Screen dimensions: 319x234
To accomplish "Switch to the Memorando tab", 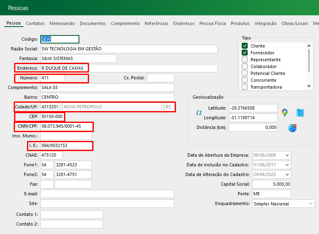I will [62, 23].
